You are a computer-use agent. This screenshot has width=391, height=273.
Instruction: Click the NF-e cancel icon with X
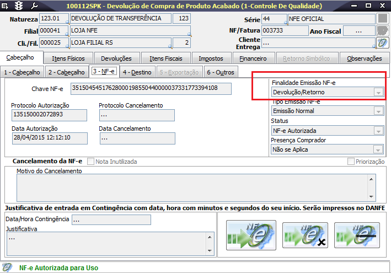coord(305,235)
